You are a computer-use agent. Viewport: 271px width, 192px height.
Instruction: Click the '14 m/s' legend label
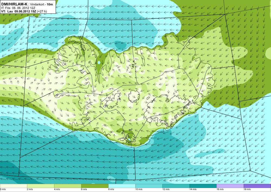tap(193, 189)
